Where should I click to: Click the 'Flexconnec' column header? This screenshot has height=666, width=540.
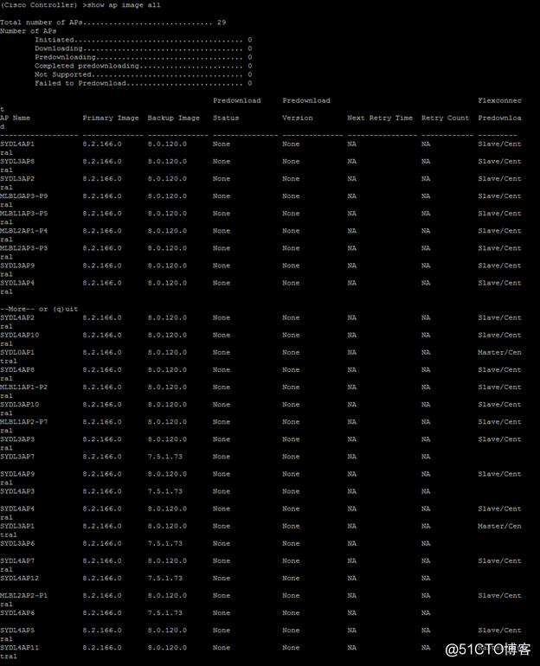(499, 100)
